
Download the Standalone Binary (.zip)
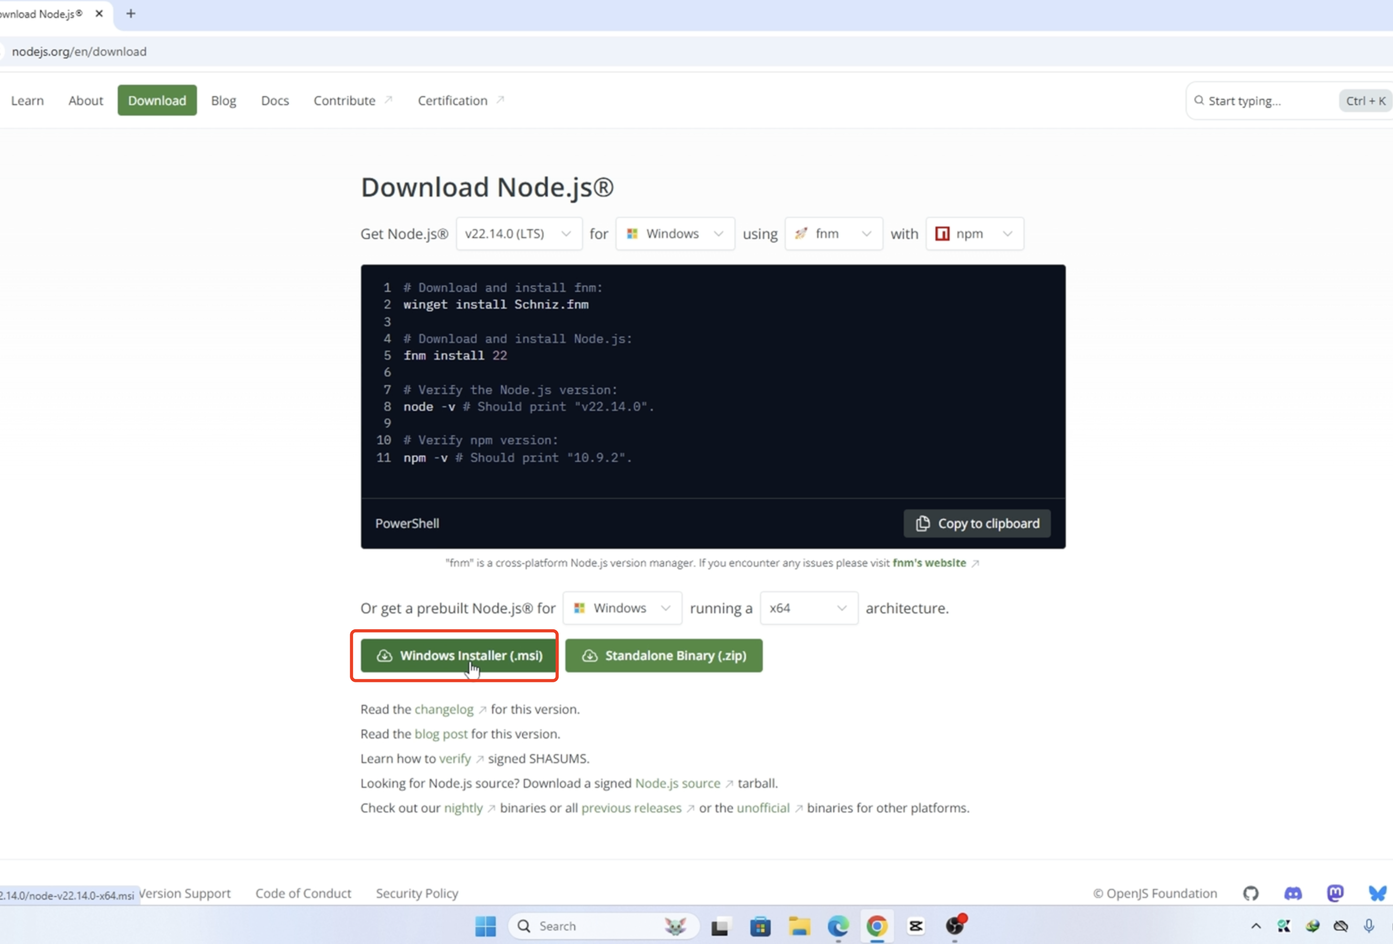pyautogui.click(x=663, y=655)
